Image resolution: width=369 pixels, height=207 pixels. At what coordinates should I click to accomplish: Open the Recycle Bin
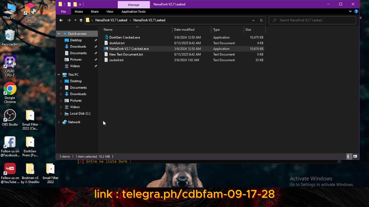(x=10, y=38)
